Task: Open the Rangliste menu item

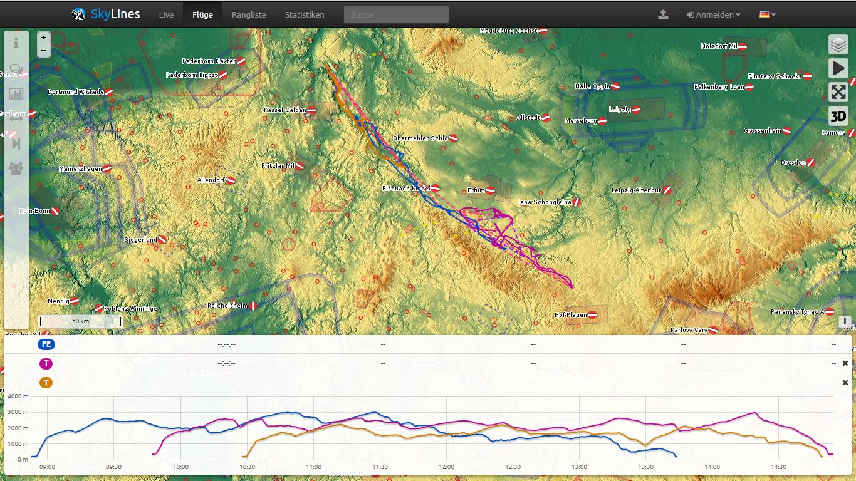Action: (249, 14)
